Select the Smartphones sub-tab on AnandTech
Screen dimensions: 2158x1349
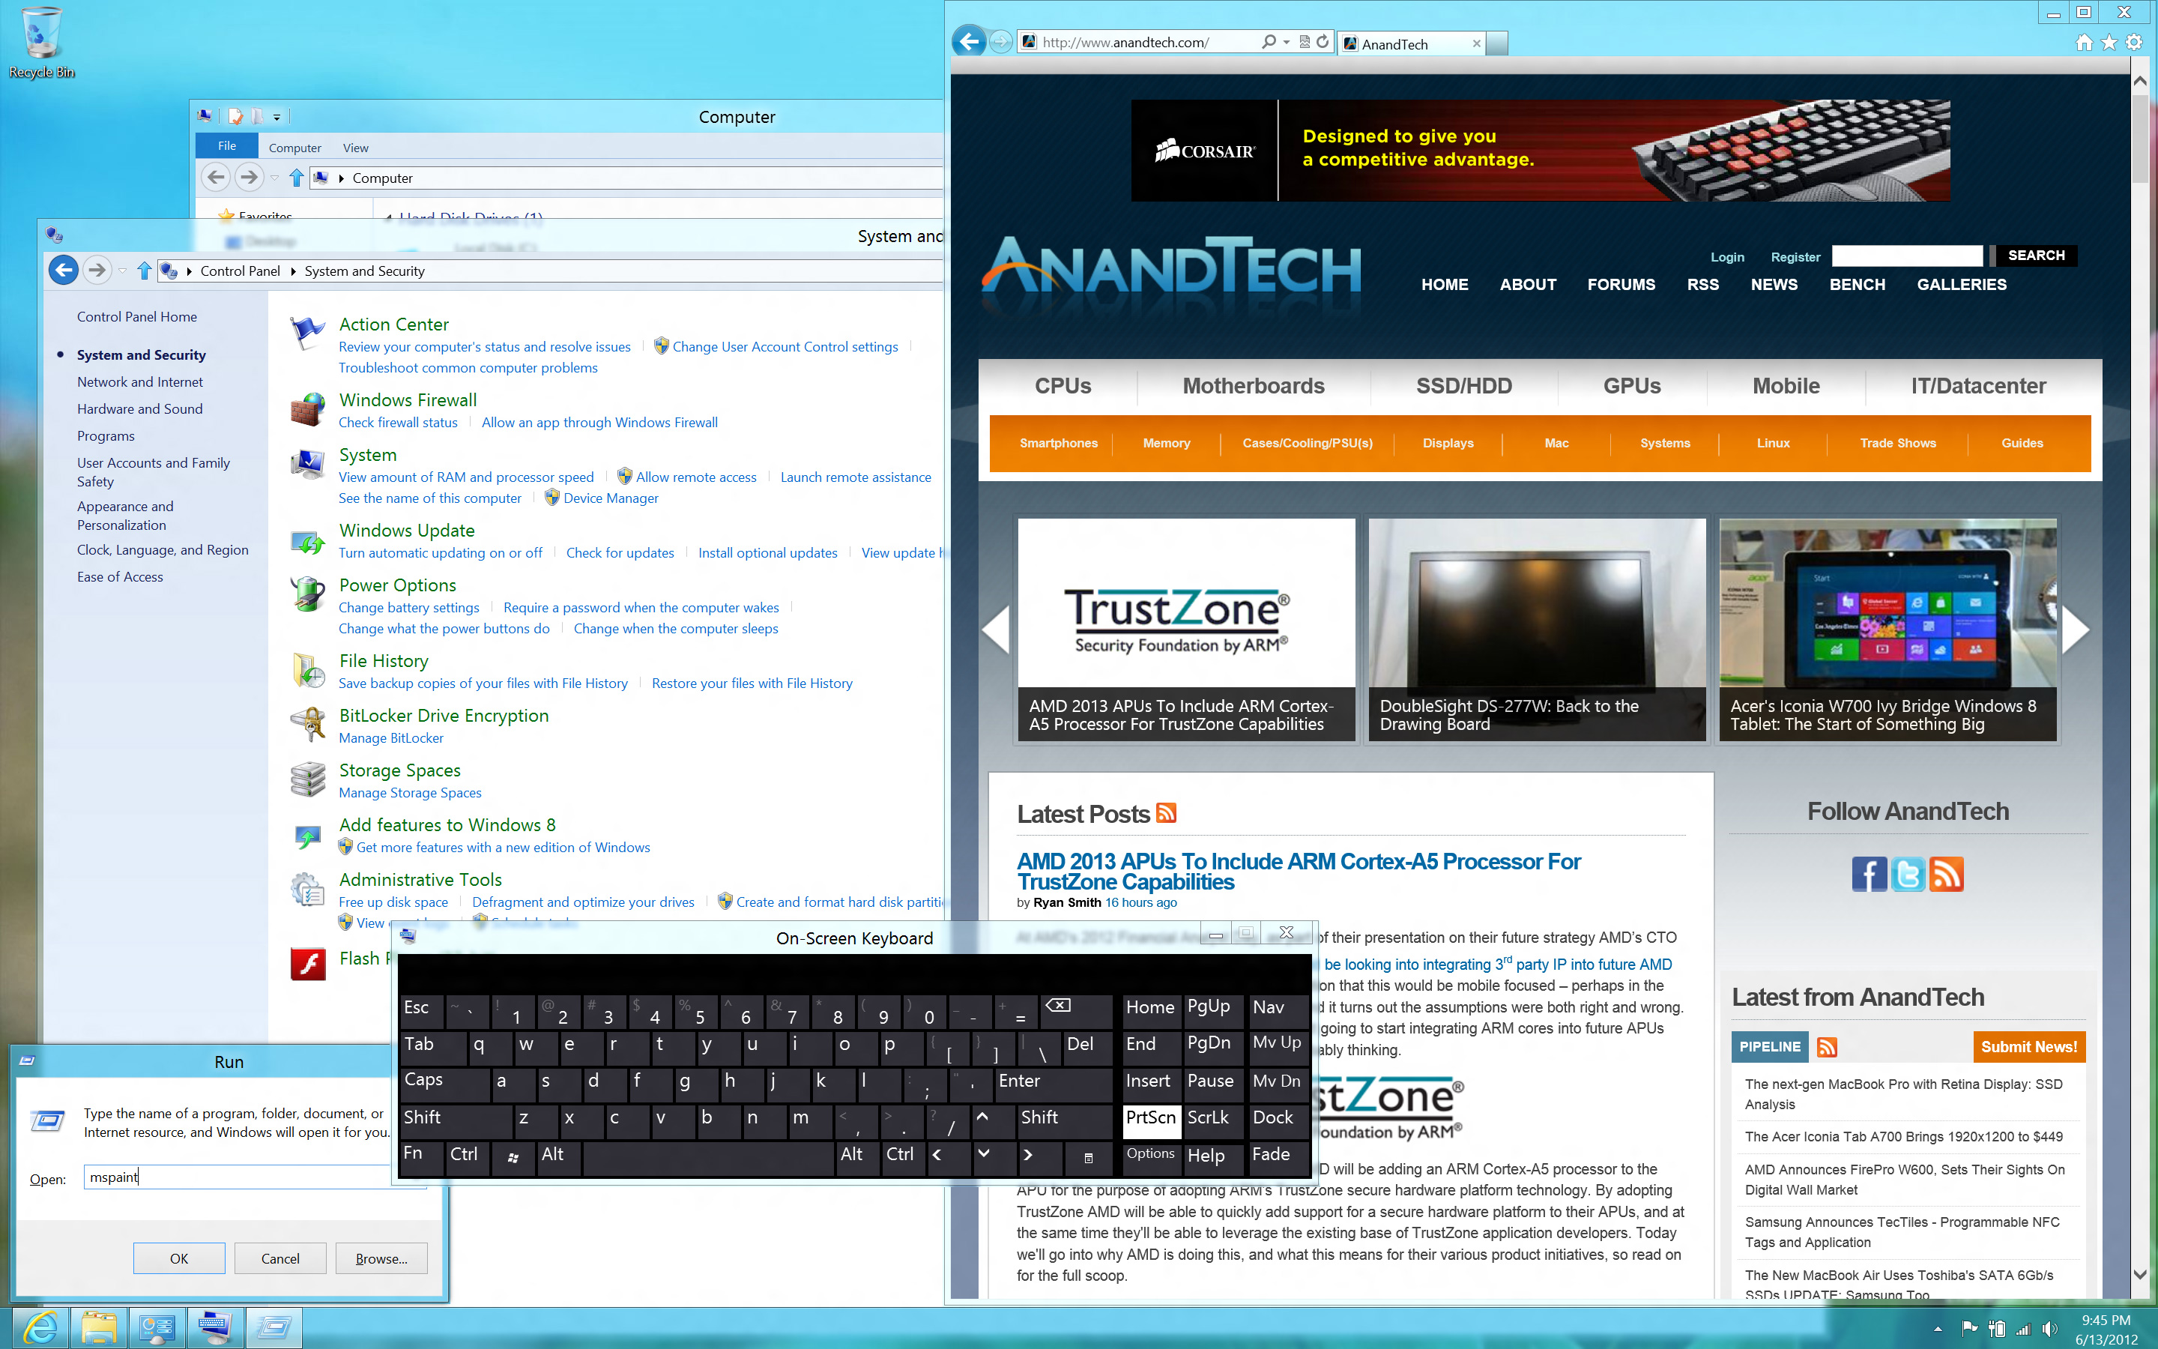click(1058, 443)
